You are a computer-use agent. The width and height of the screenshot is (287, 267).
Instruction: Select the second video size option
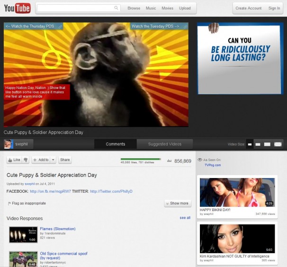258,144
